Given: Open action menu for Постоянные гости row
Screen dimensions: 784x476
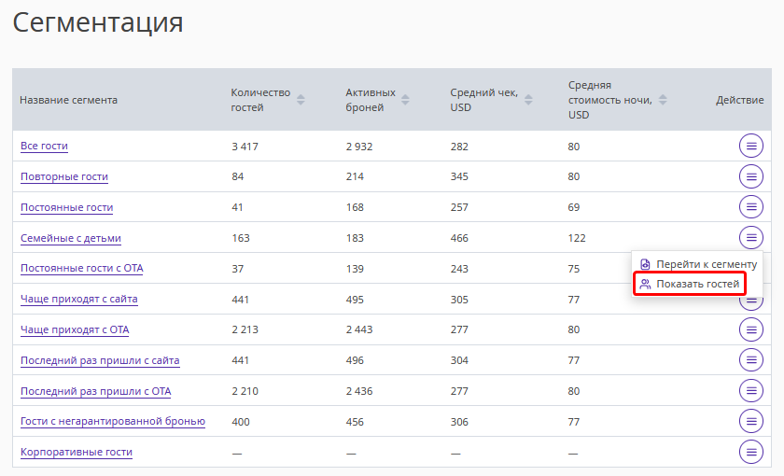Looking at the screenshot, I should point(751,207).
